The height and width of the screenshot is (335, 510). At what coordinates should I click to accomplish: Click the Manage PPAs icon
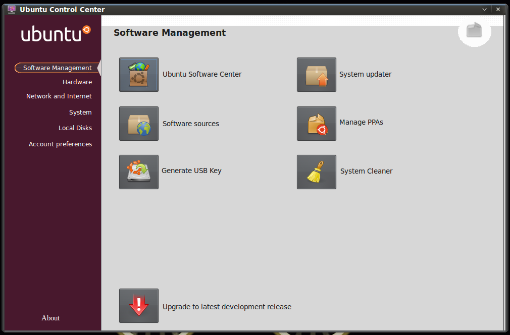[317, 124]
